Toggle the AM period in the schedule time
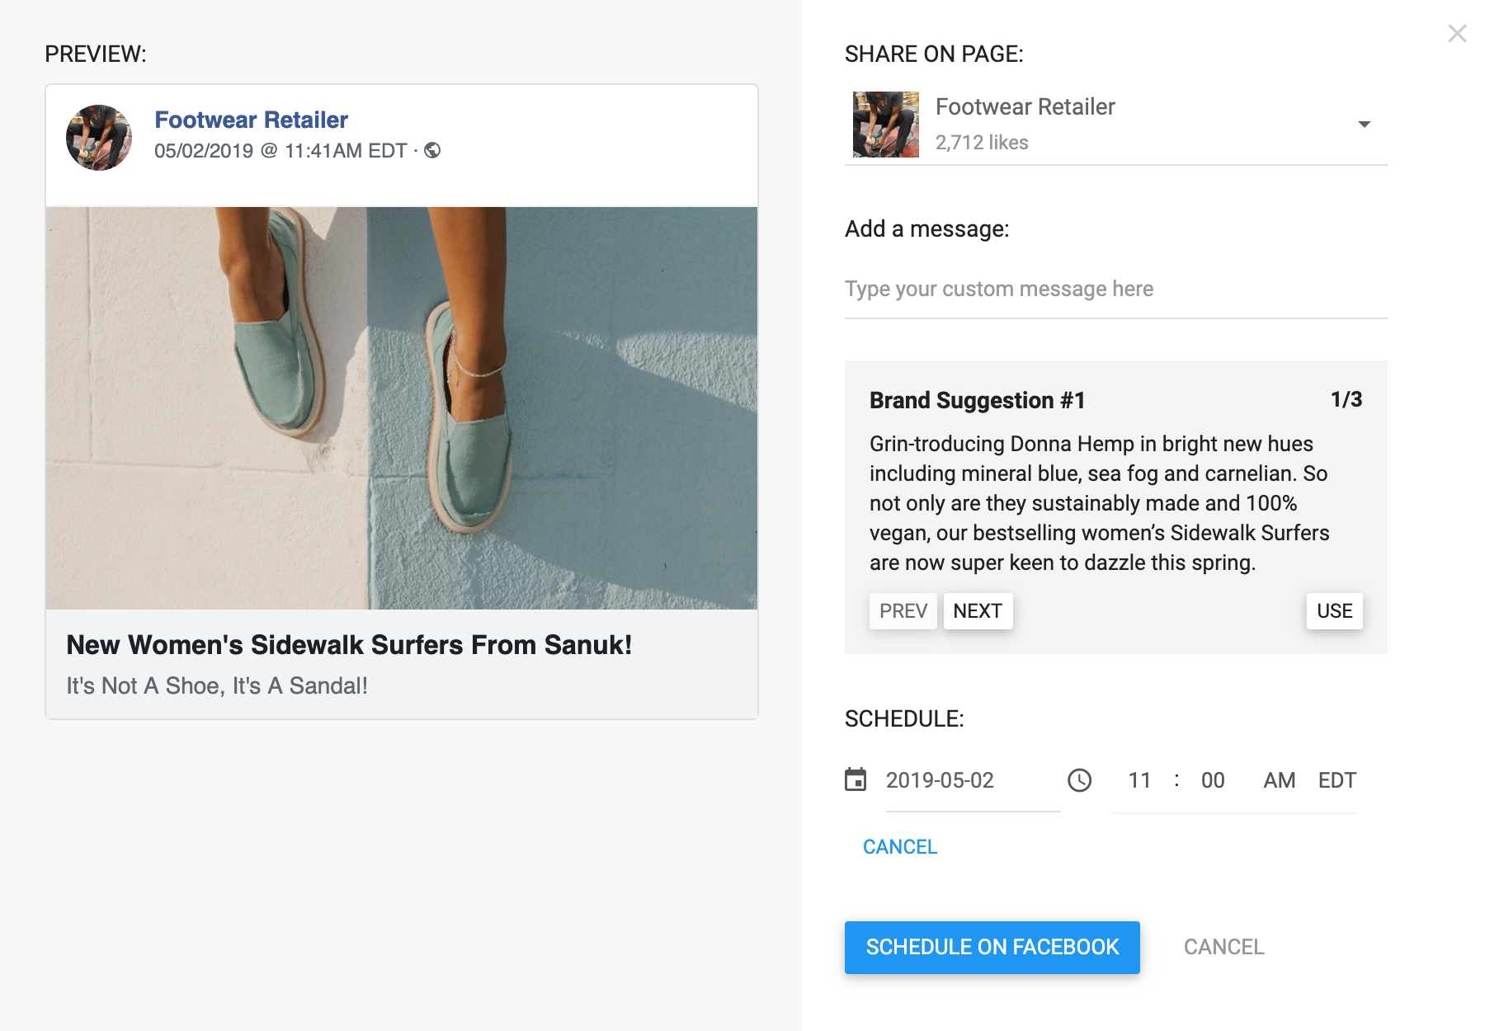 coord(1279,780)
